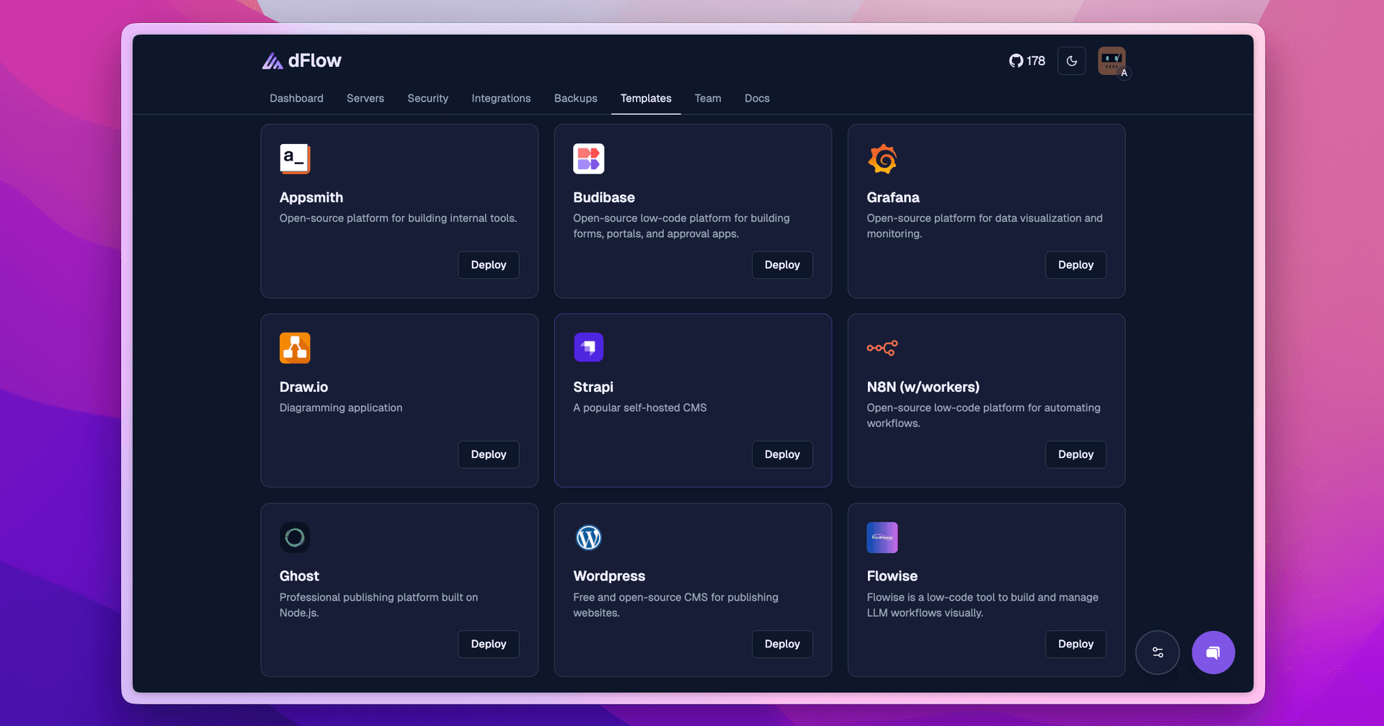Open the user avatar menu

tap(1110, 61)
